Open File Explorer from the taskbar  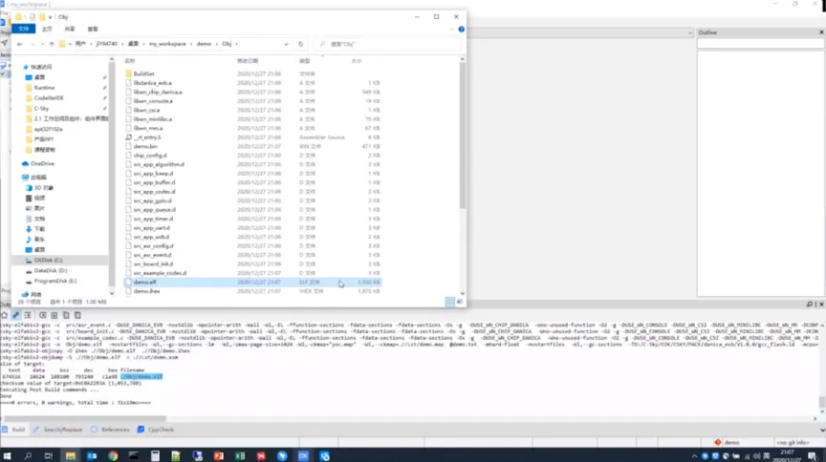pyautogui.click(x=70, y=455)
